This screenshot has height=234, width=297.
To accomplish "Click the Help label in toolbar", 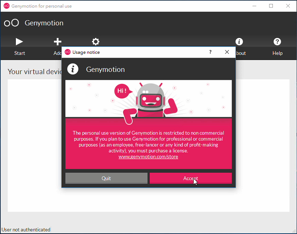I will [278, 53].
